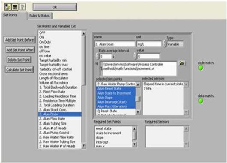Select Length of Flocculator
The width and height of the screenshot is (227, 163).
[x=60, y=78]
